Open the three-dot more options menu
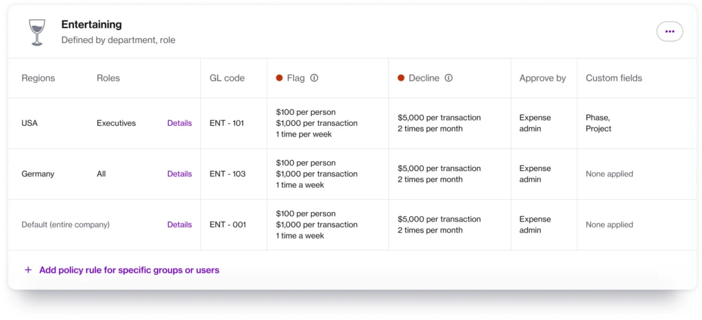Screen dimensions: 702x320 click(669, 31)
